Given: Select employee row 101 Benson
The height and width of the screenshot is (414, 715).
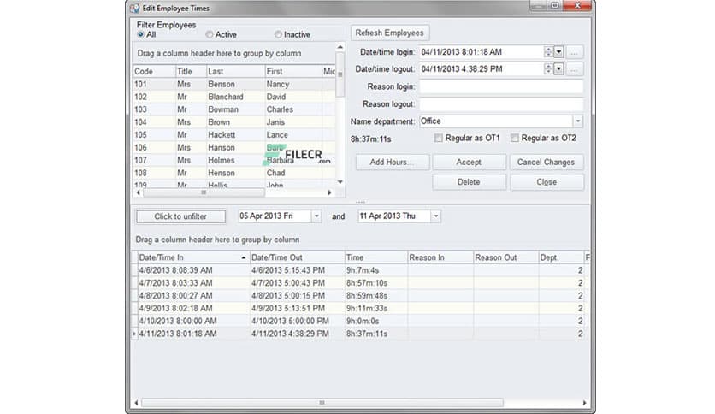Looking at the screenshot, I should (x=234, y=85).
